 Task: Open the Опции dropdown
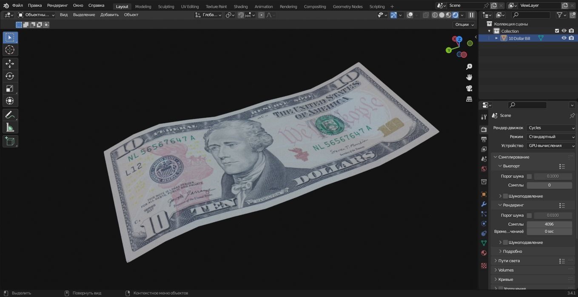tap(464, 25)
